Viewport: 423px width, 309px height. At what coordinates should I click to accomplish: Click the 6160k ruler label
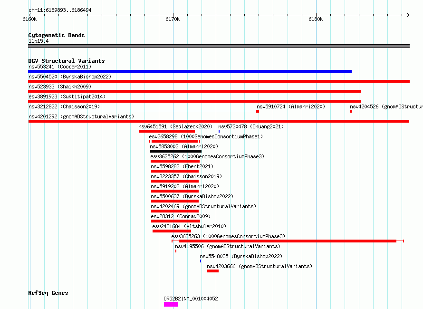[29, 19]
